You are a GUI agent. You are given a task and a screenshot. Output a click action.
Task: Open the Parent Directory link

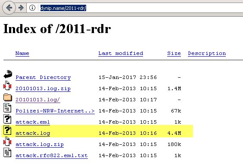(x=43, y=77)
